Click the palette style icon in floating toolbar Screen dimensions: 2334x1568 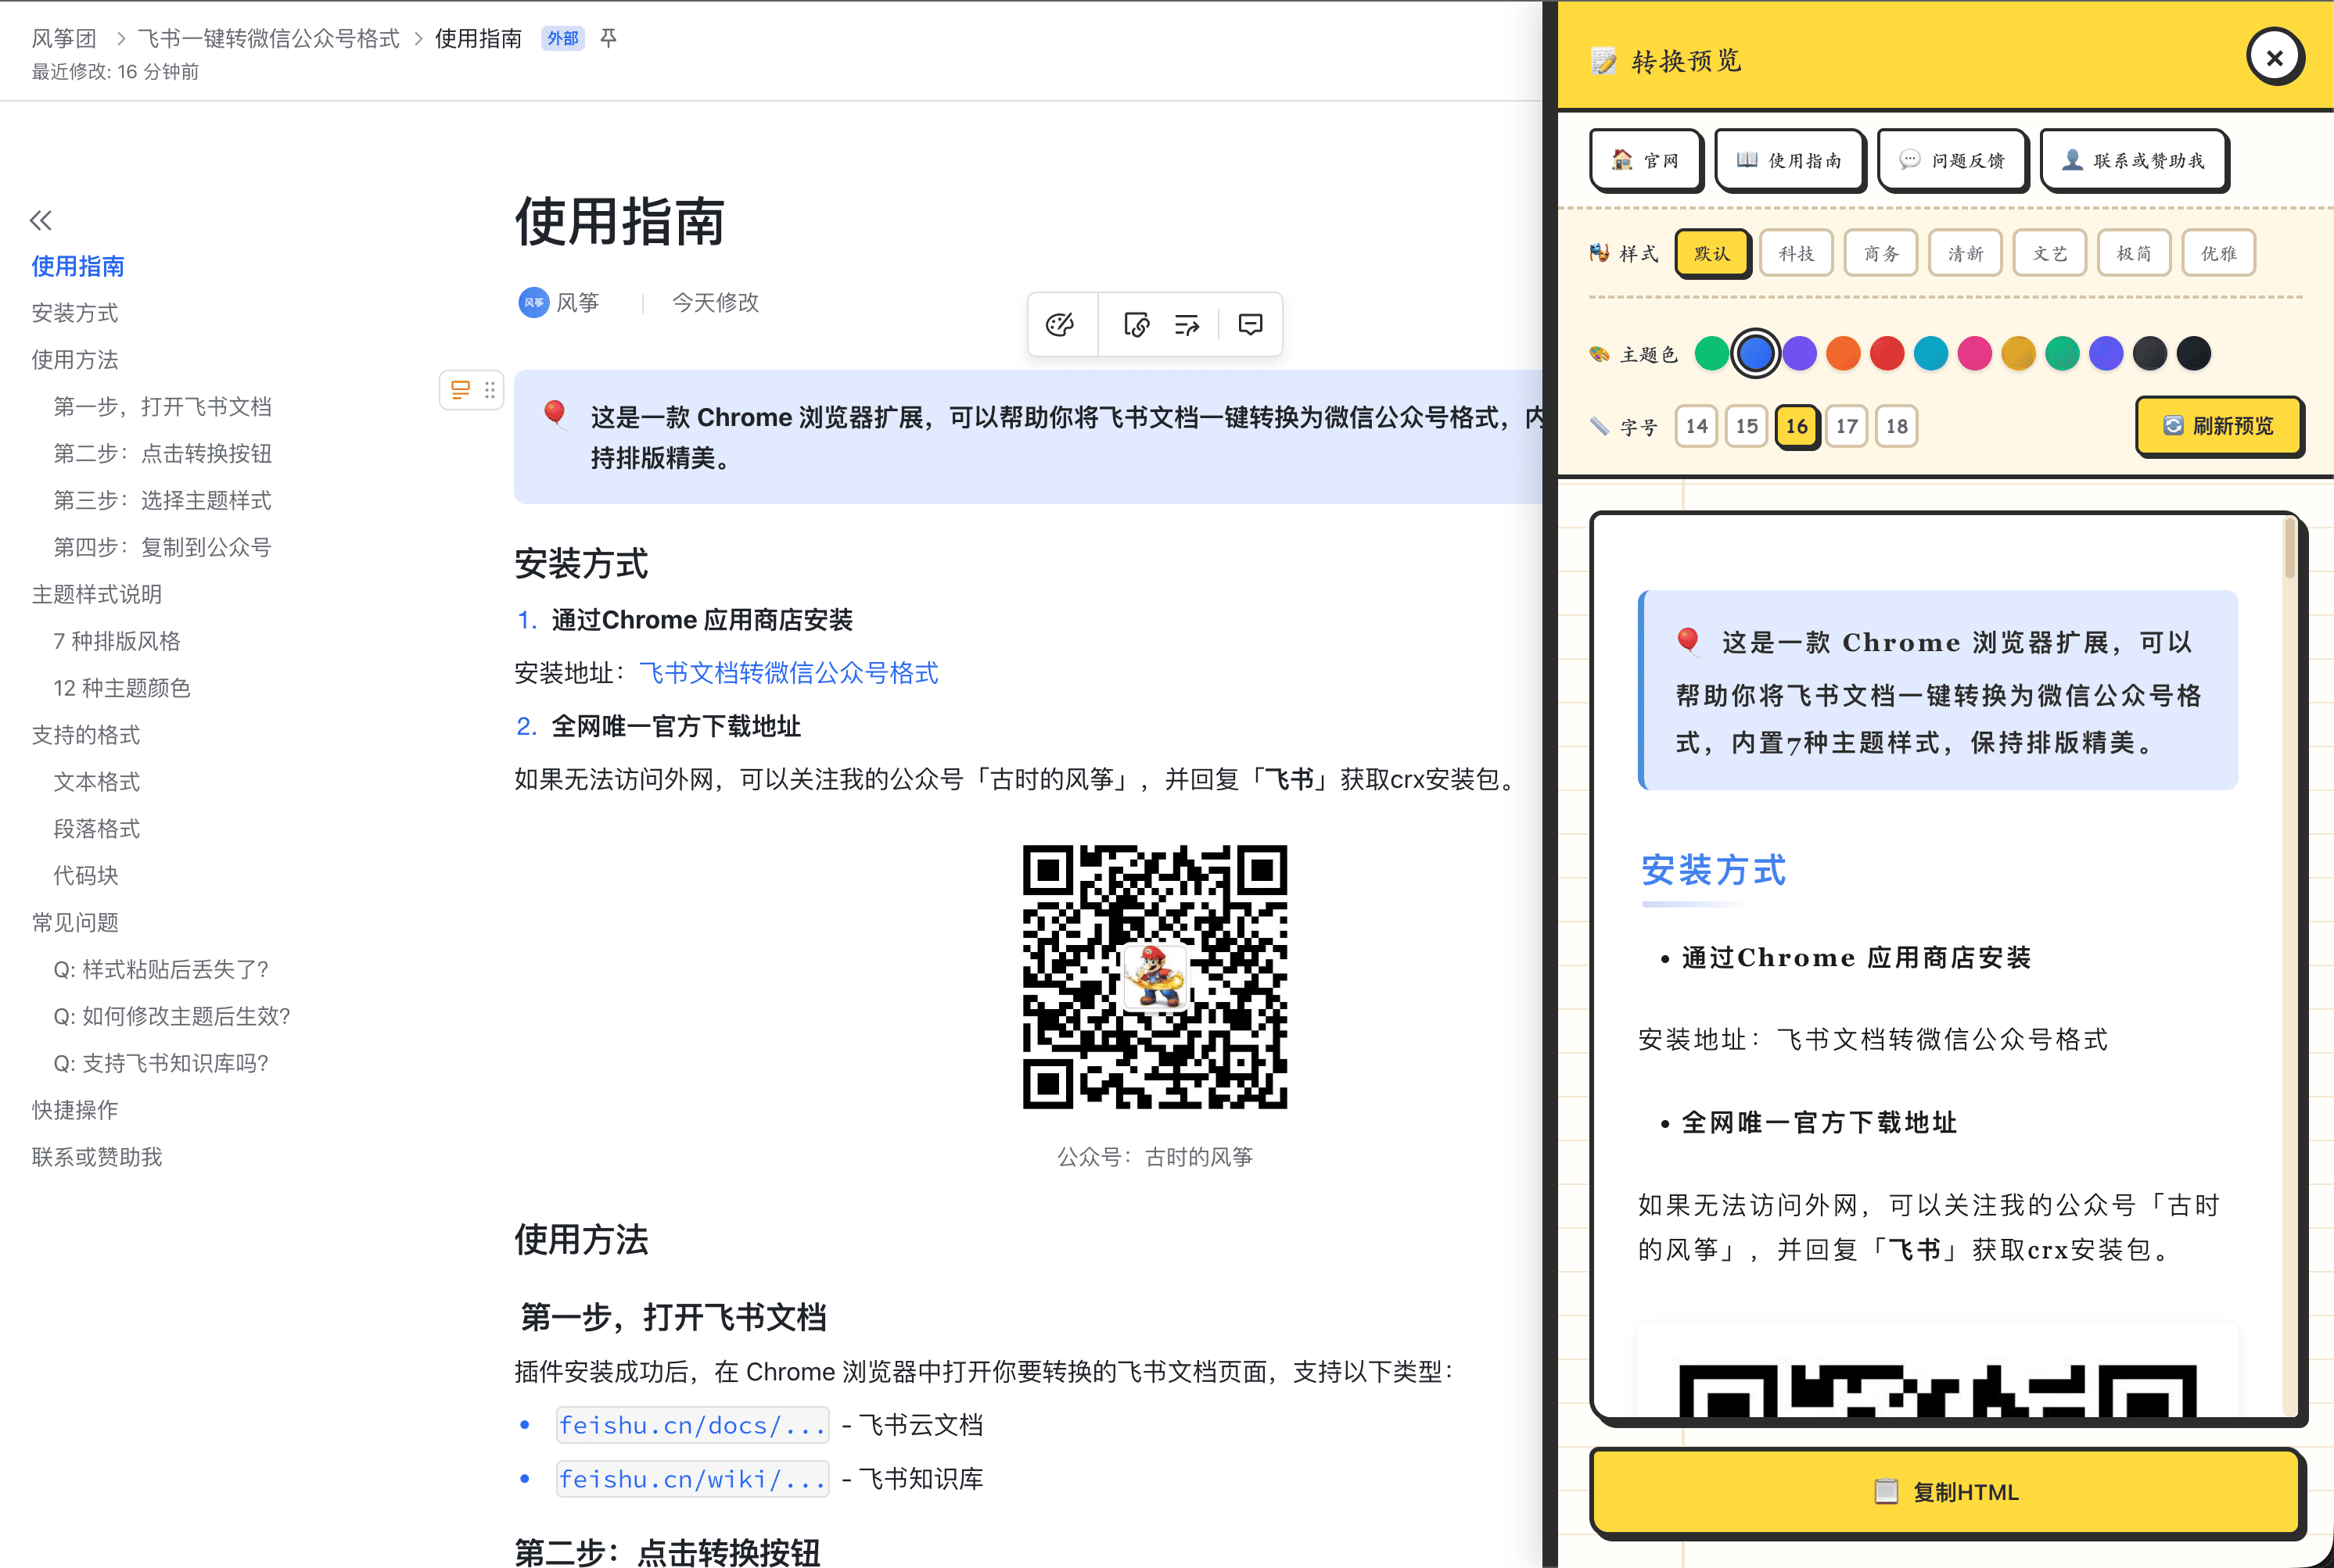tap(1060, 324)
